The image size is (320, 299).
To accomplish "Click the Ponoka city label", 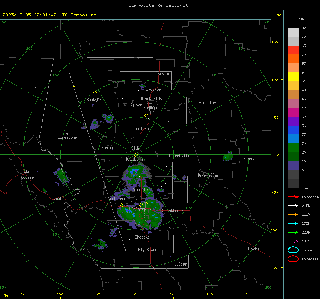I will (162, 73).
